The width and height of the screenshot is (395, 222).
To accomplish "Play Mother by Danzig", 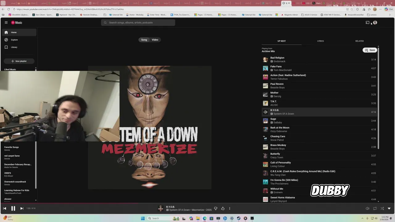I will [319, 94].
